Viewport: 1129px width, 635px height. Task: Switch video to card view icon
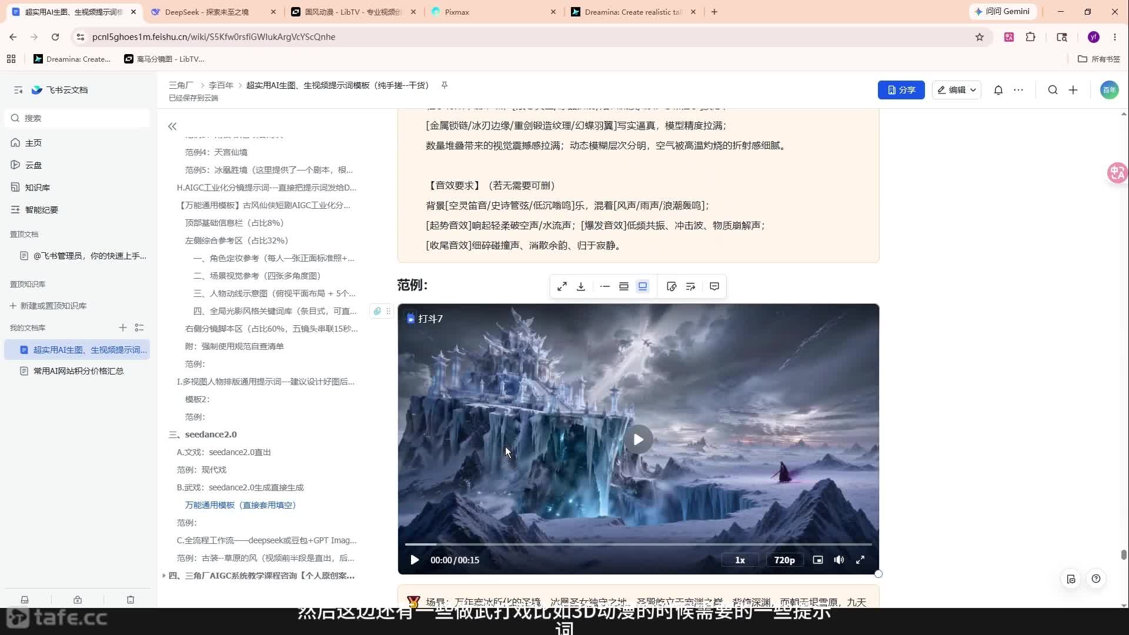point(624,286)
